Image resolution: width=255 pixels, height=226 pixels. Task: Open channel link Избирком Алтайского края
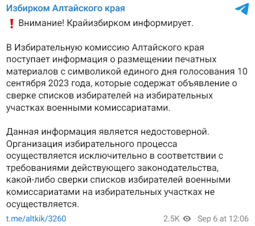click(66, 8)
